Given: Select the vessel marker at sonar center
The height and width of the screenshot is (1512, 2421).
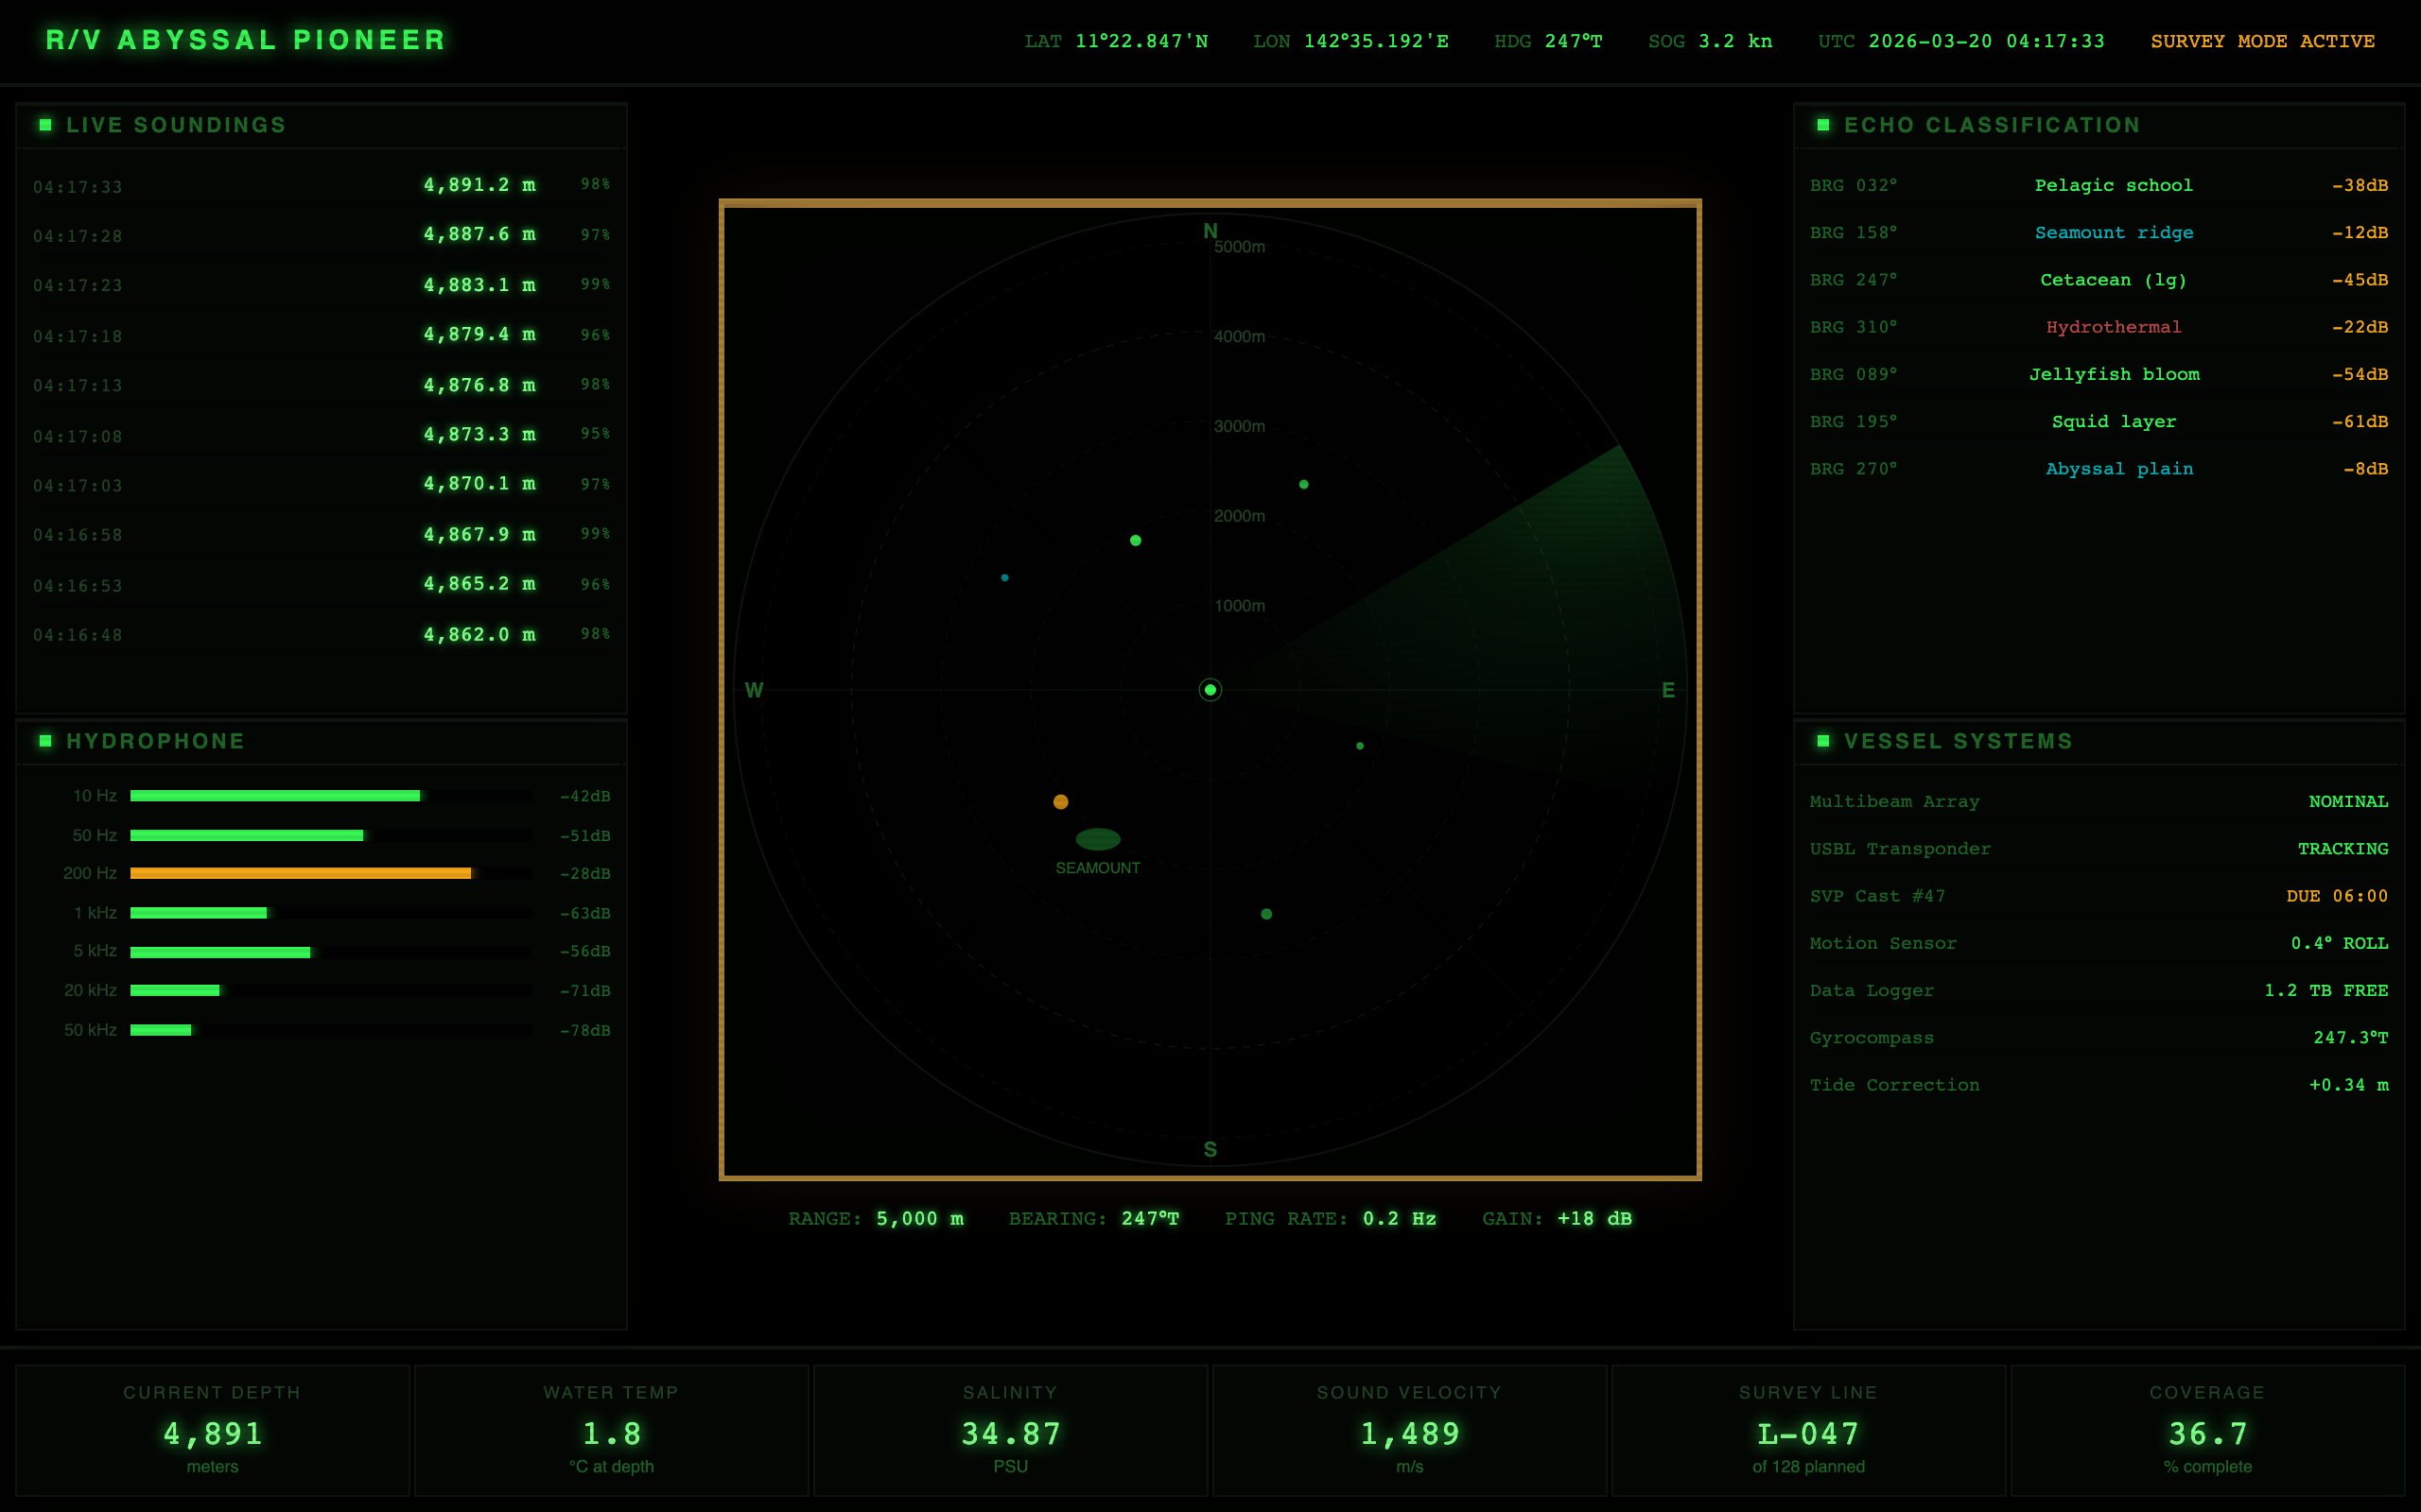Looking at the screenshot, I should click(x=1210, y=689).
